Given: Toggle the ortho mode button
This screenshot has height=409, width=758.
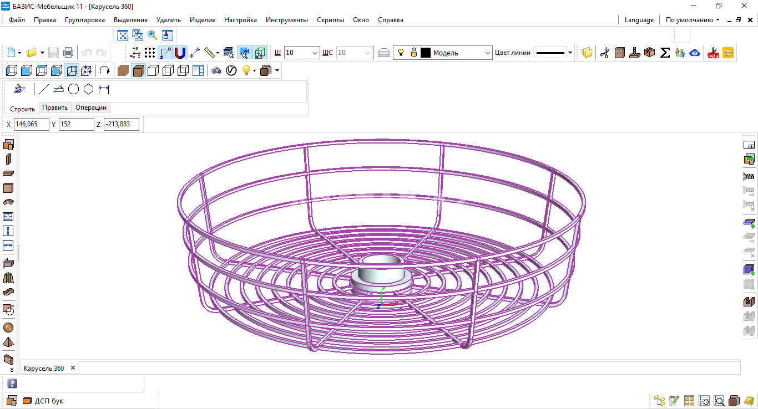Looking at the screenshot, I should (x=165, y=53).
